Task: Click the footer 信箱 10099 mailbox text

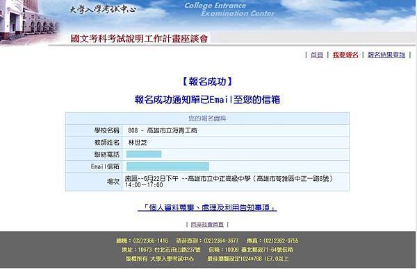Action: pos(250,250)
